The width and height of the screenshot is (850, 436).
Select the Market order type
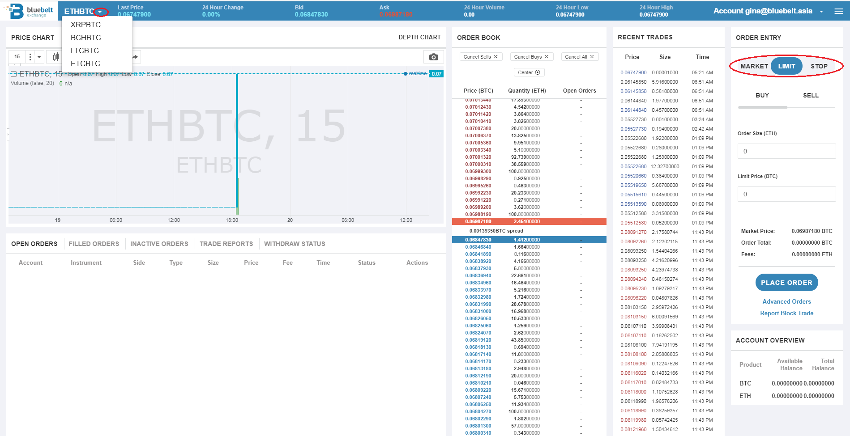pyautogui.click(x=754, y=66)
